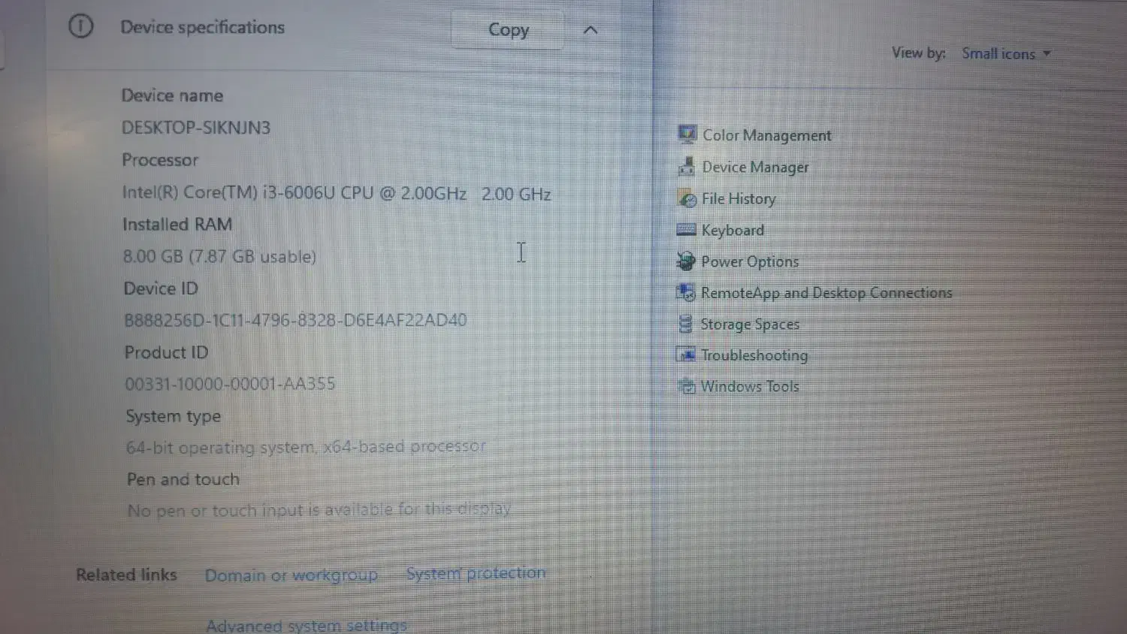Select the 8.00 GB installed RAM value

coord(219,256)
